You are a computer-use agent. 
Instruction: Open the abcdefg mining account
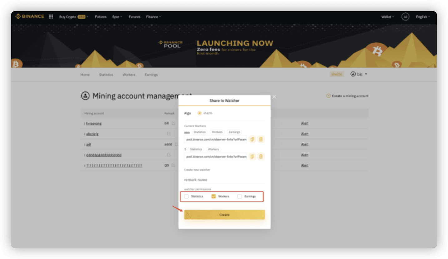click(92, 134)
